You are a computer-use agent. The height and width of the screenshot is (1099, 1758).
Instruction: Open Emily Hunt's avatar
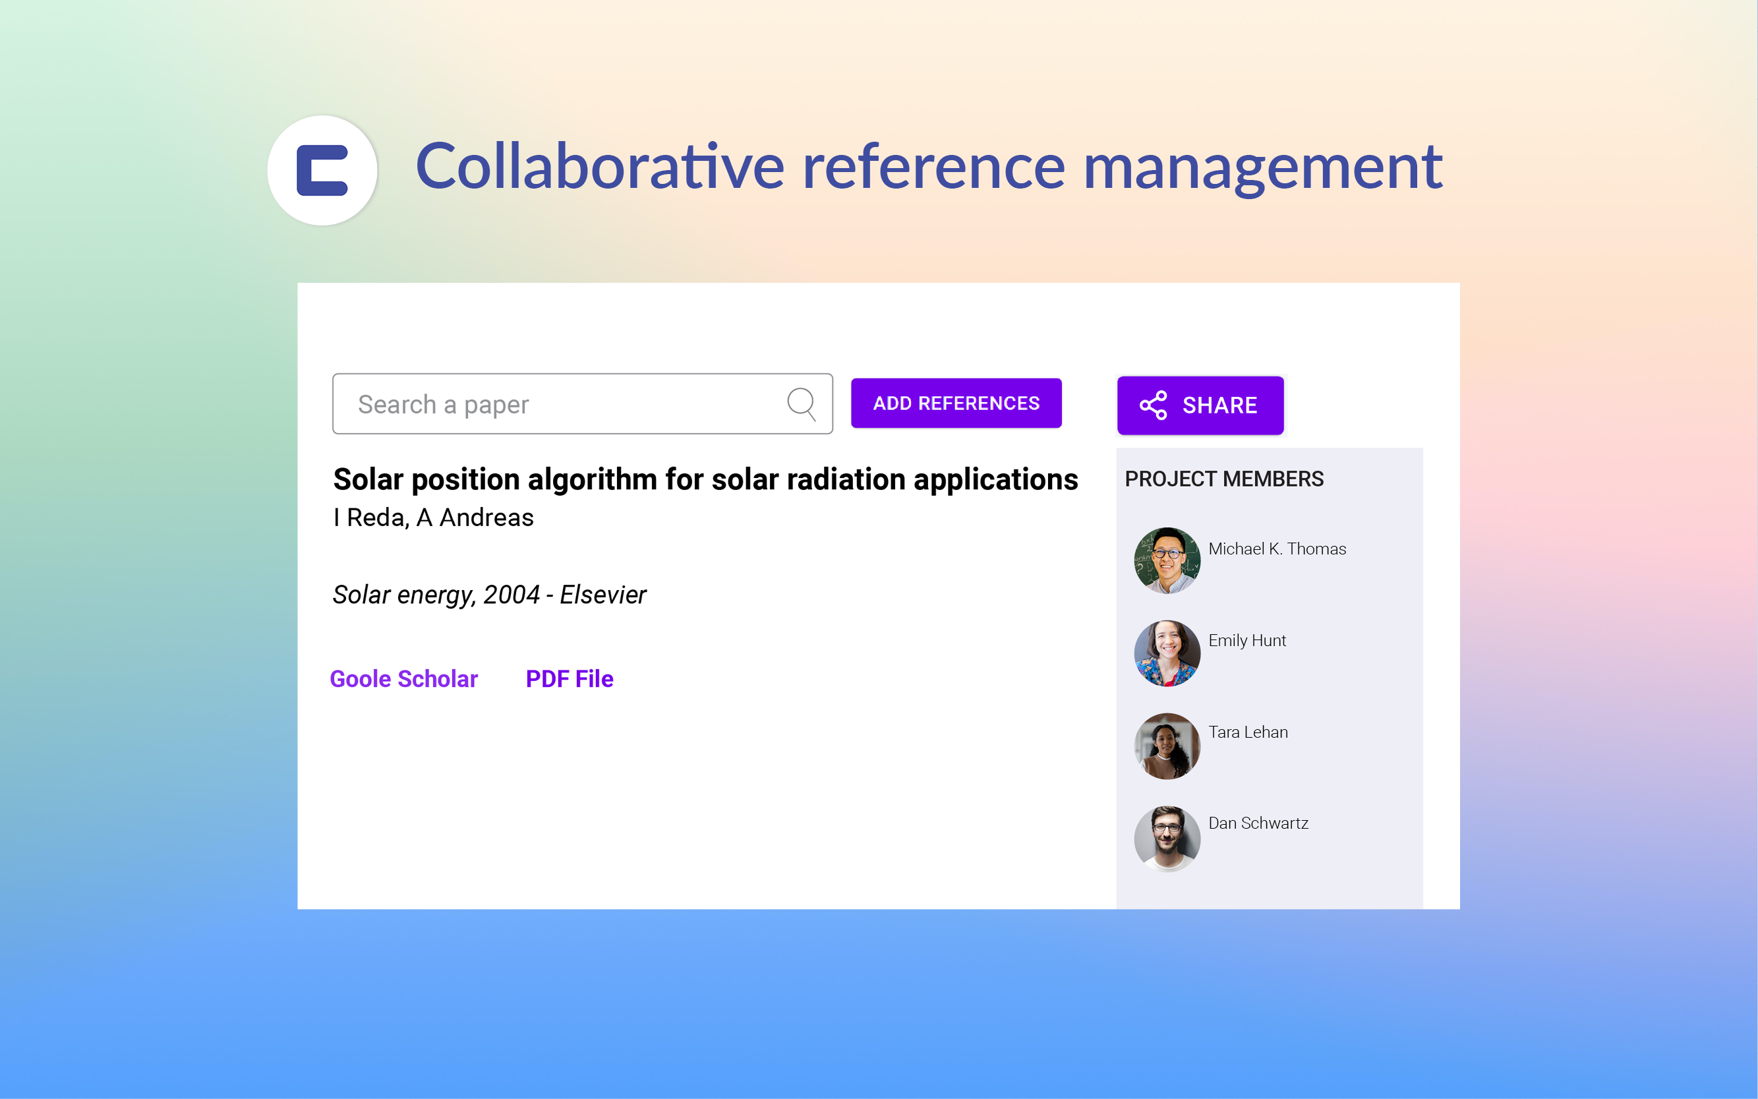(1167, 653)
